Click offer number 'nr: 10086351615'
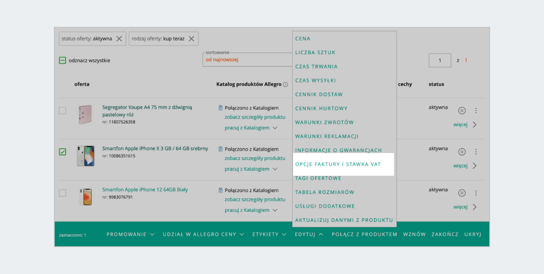 click(119, 156)
